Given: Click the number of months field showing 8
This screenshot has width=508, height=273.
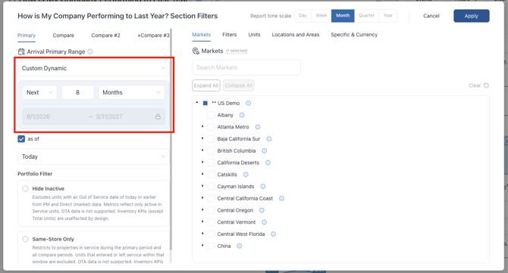Looking at the screenshot, I should coord(78,92).
